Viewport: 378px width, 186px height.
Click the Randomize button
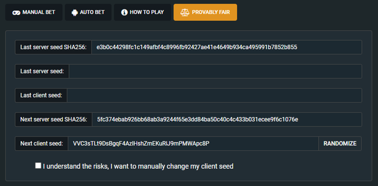pyautogui.click(x=340, y=144)
